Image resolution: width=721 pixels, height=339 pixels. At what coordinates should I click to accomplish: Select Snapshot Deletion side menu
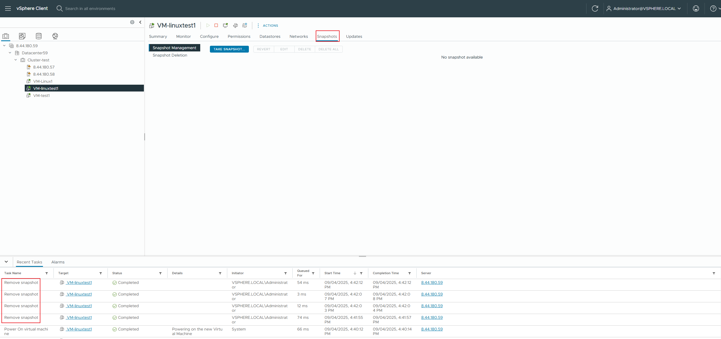[170, 55]
